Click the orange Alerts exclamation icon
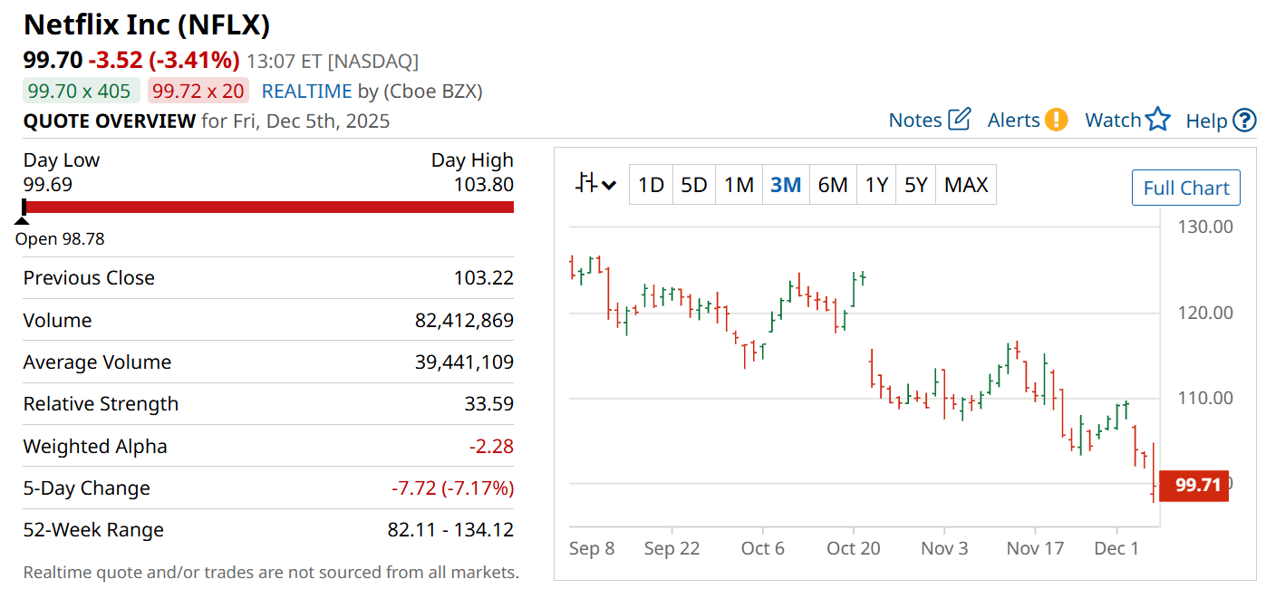Screen dimensions: 1266x589 click(1057, 120)
